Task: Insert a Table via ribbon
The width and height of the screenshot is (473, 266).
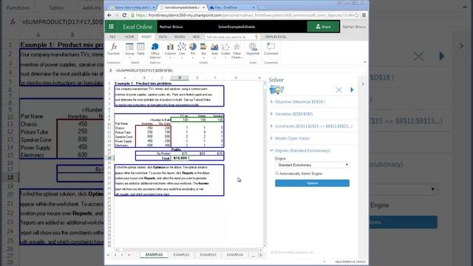Action: (x=140, y=50)
